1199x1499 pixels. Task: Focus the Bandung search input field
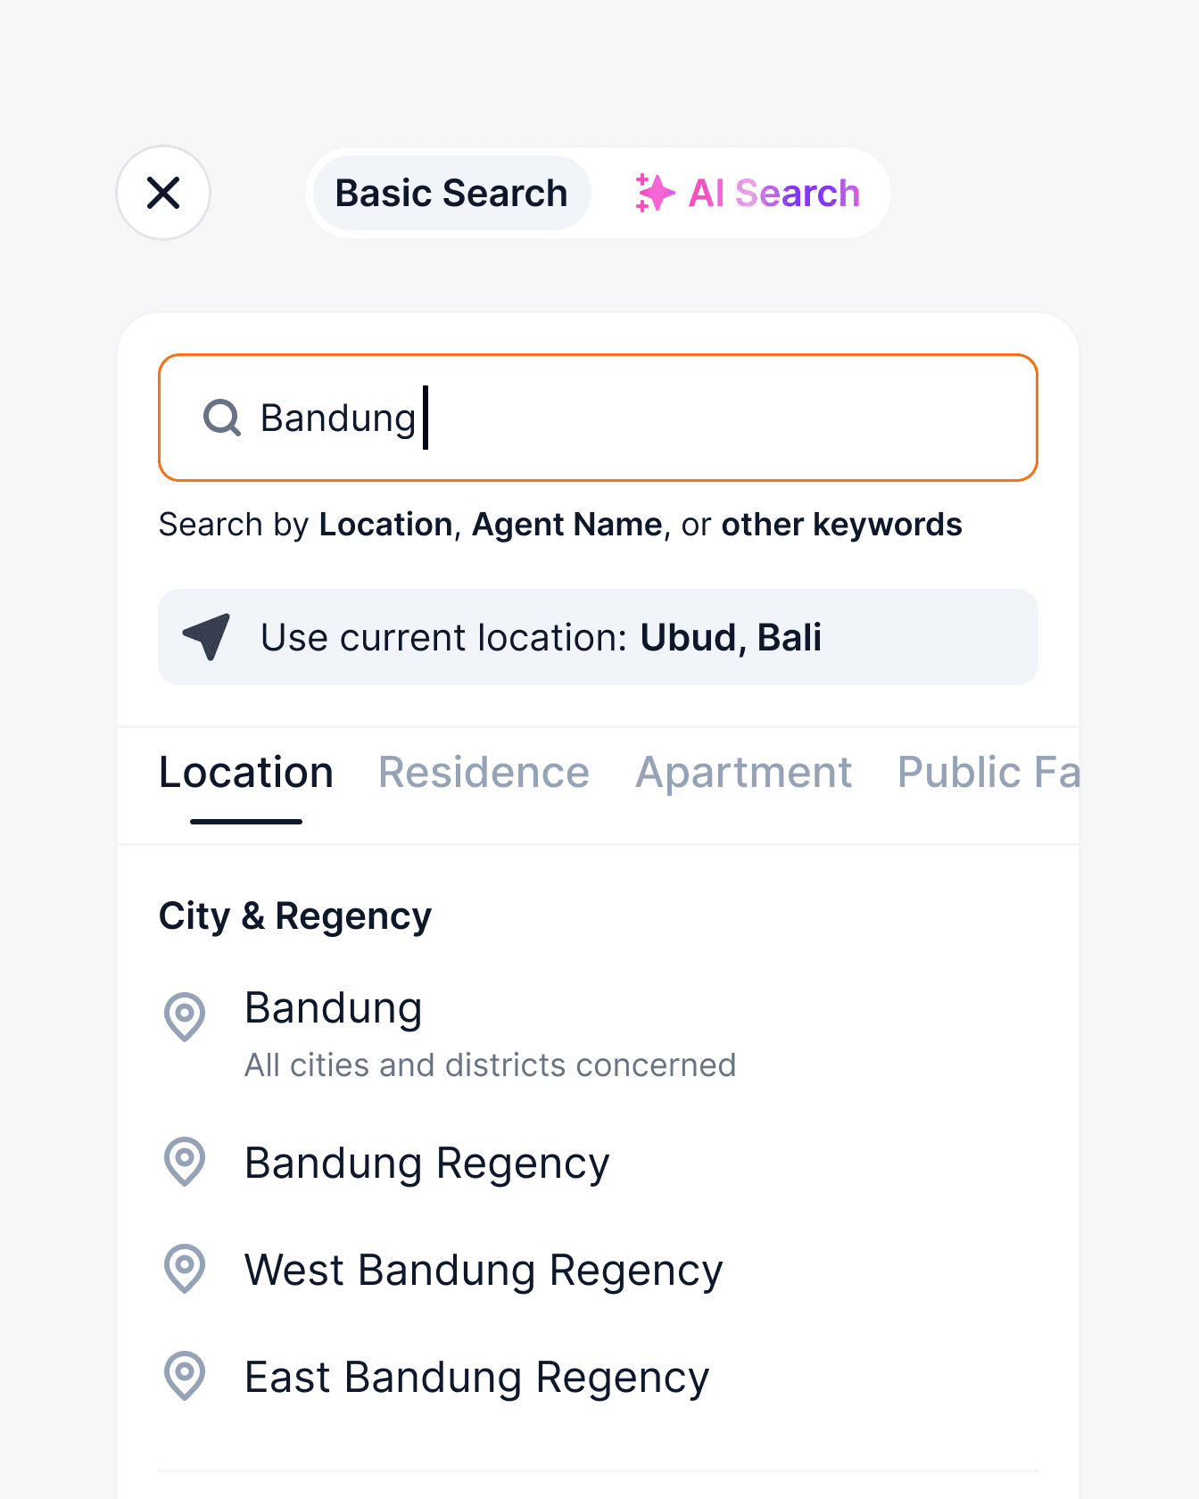point(624,418)
